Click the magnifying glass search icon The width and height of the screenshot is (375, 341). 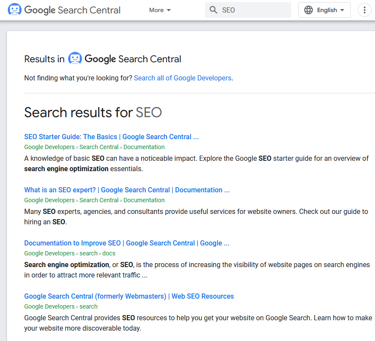coord(213,10)
